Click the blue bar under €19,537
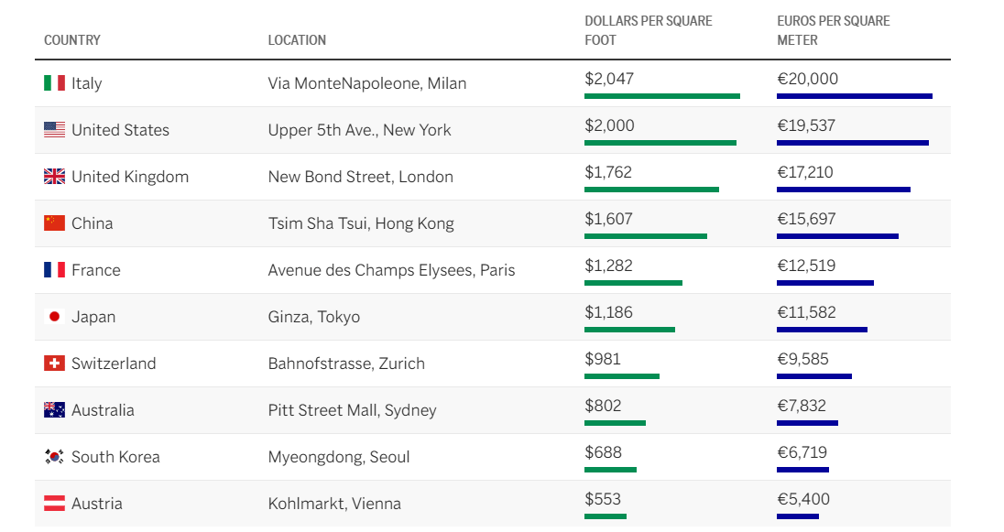Image resolution: width=1004 pixels, height=532 pixels. coord(852,144)
